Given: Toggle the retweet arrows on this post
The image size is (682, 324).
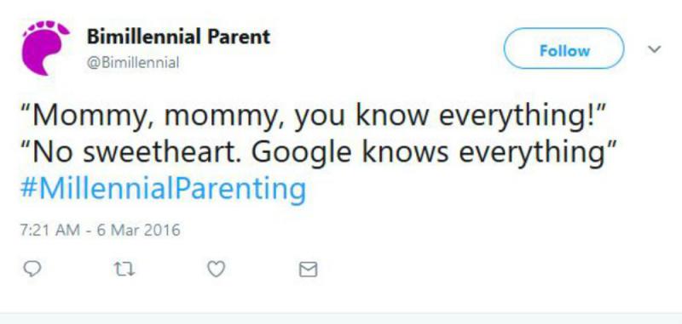Looking at the screenshot, I should click(x=124, y=270).
